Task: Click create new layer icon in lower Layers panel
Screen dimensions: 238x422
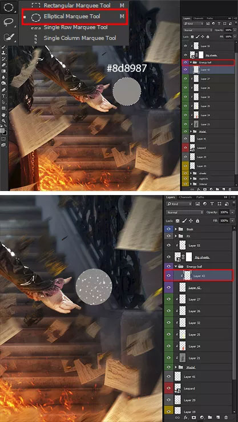Action: [x=218, y=417]
